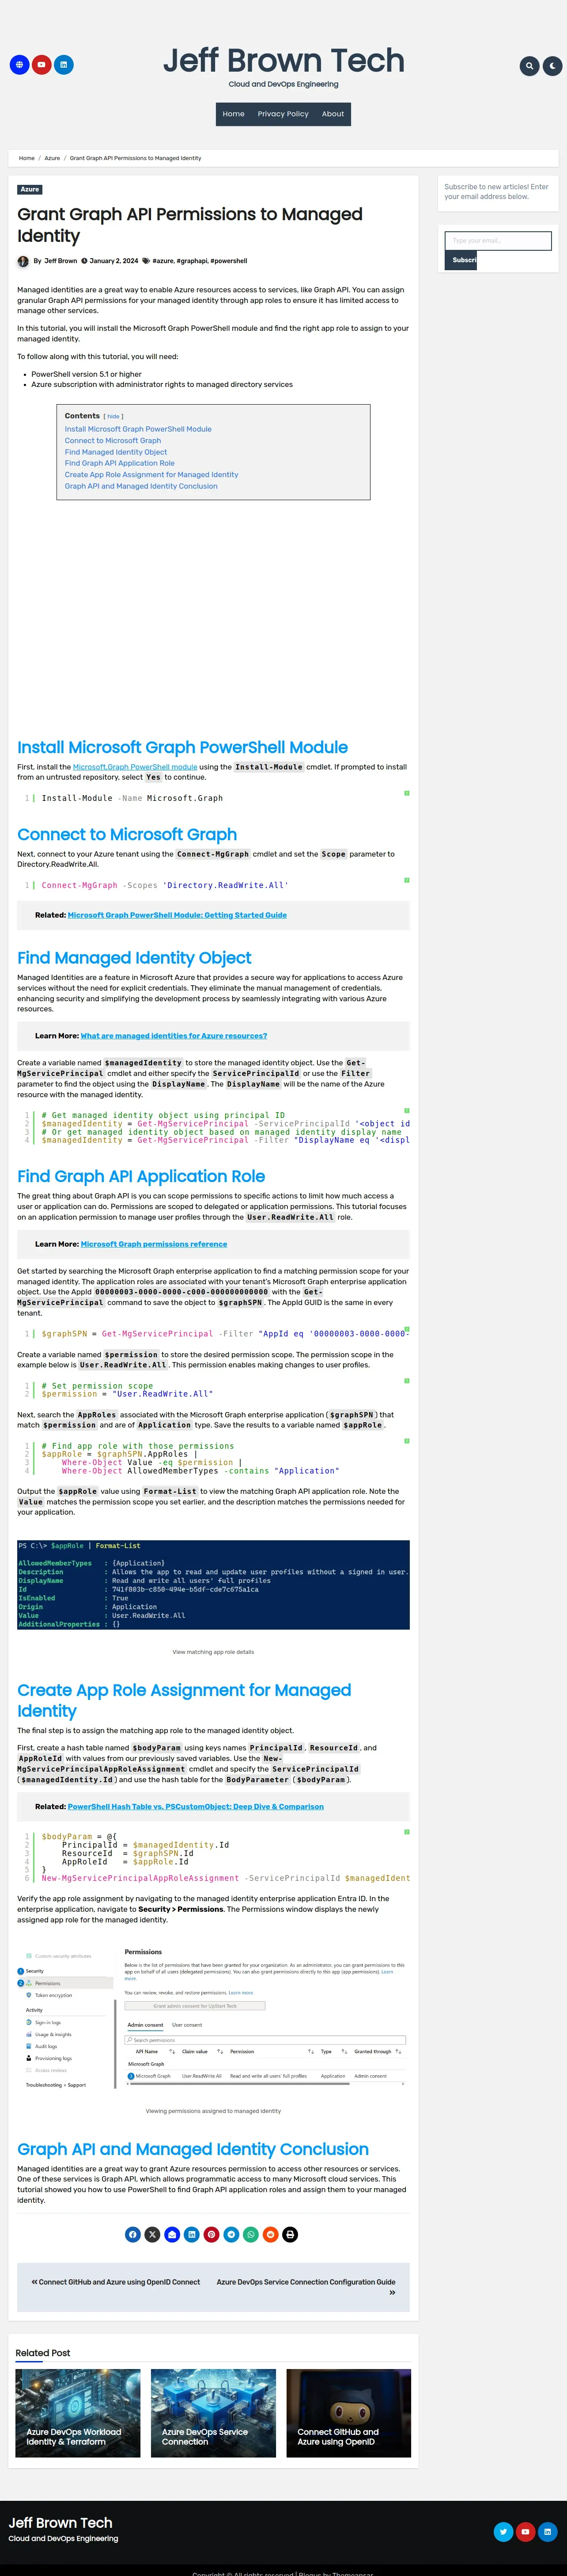Open the Permissions window screenshot
The width and height of the screenshot is (567, 2576).
214,2018
